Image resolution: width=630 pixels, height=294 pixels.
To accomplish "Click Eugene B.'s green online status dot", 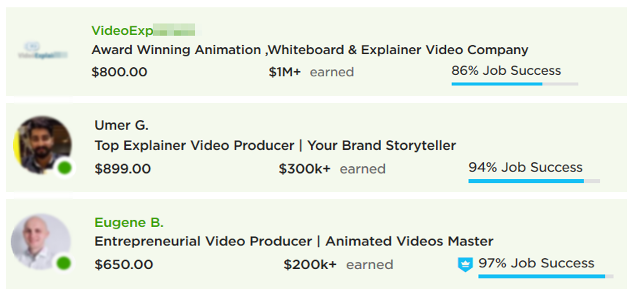I will [64, 263].
